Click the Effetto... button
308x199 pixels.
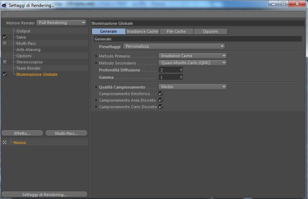tap(22, 133)
